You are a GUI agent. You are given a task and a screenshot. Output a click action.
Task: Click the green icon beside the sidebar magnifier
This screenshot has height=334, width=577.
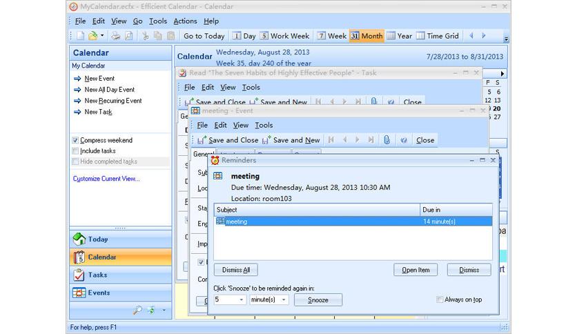(151, 310)
